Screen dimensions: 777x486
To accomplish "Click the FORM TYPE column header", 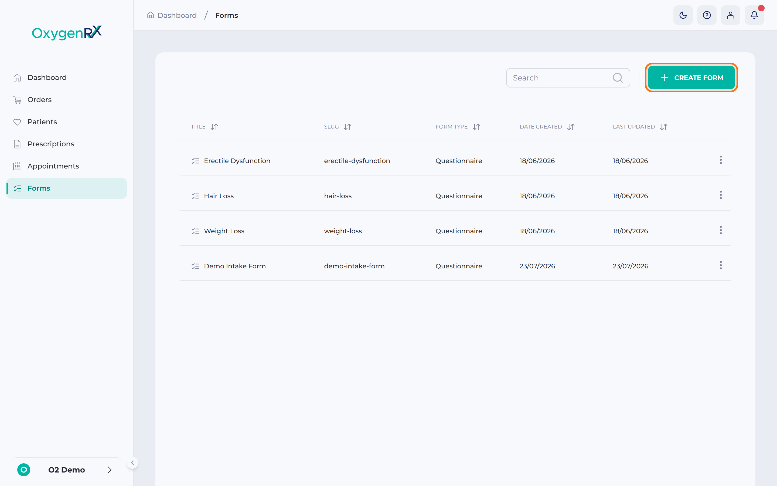I will pos(451,127).
